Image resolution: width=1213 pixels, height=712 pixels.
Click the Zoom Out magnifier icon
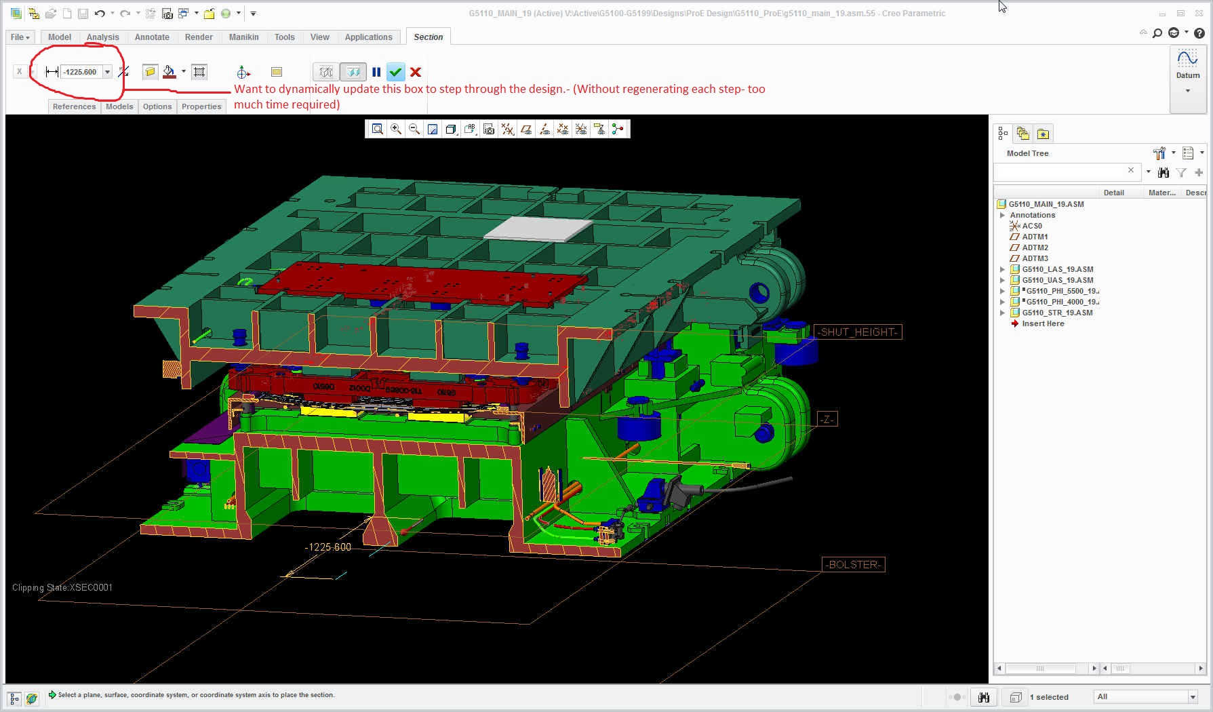click(414, 129)
